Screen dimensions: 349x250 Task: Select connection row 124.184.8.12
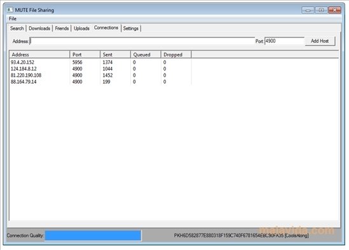click(x=100, y=69)
